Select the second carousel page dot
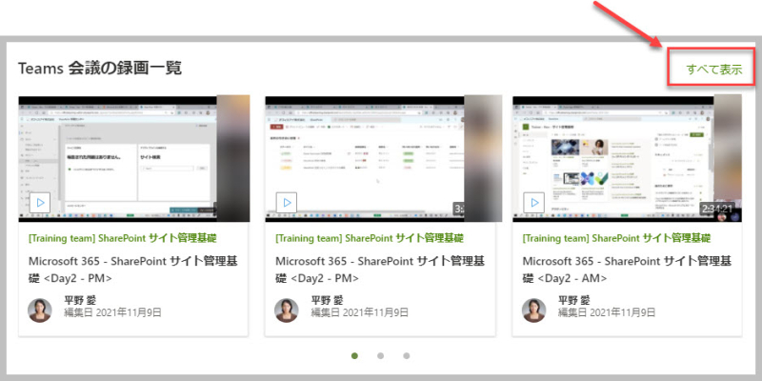 click(380, 355)
